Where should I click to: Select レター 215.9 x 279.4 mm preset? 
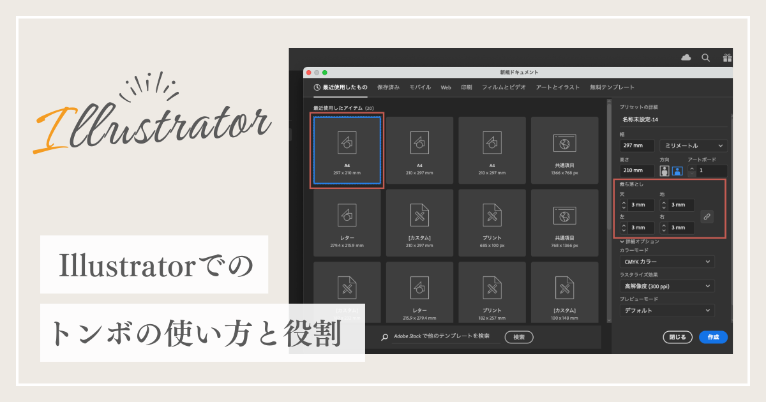coord(419,292)
